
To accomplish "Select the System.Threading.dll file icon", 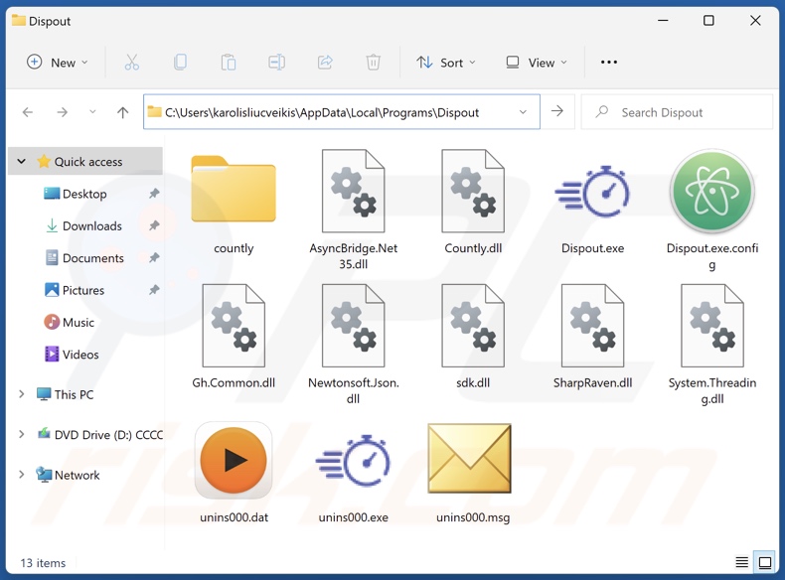I will 711,326.
